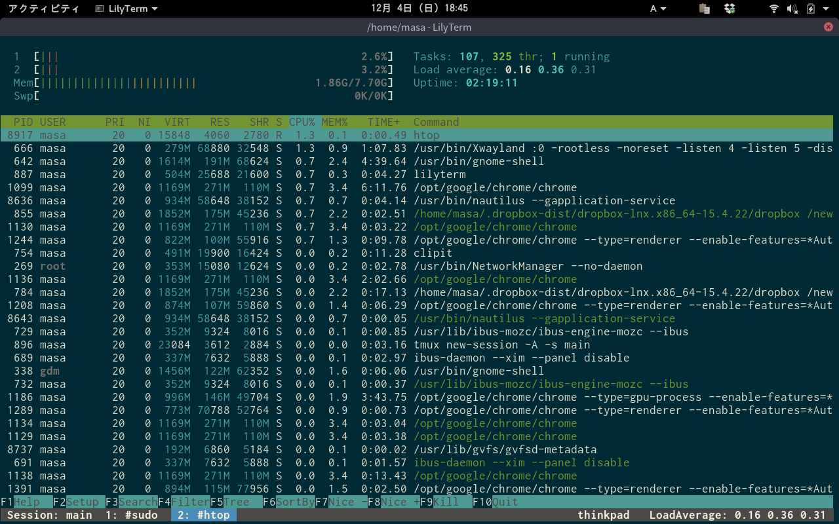The image size is (839, 524).
Task: Select tmux new-session process row PID 896
Action: click(x=417, y=345)
